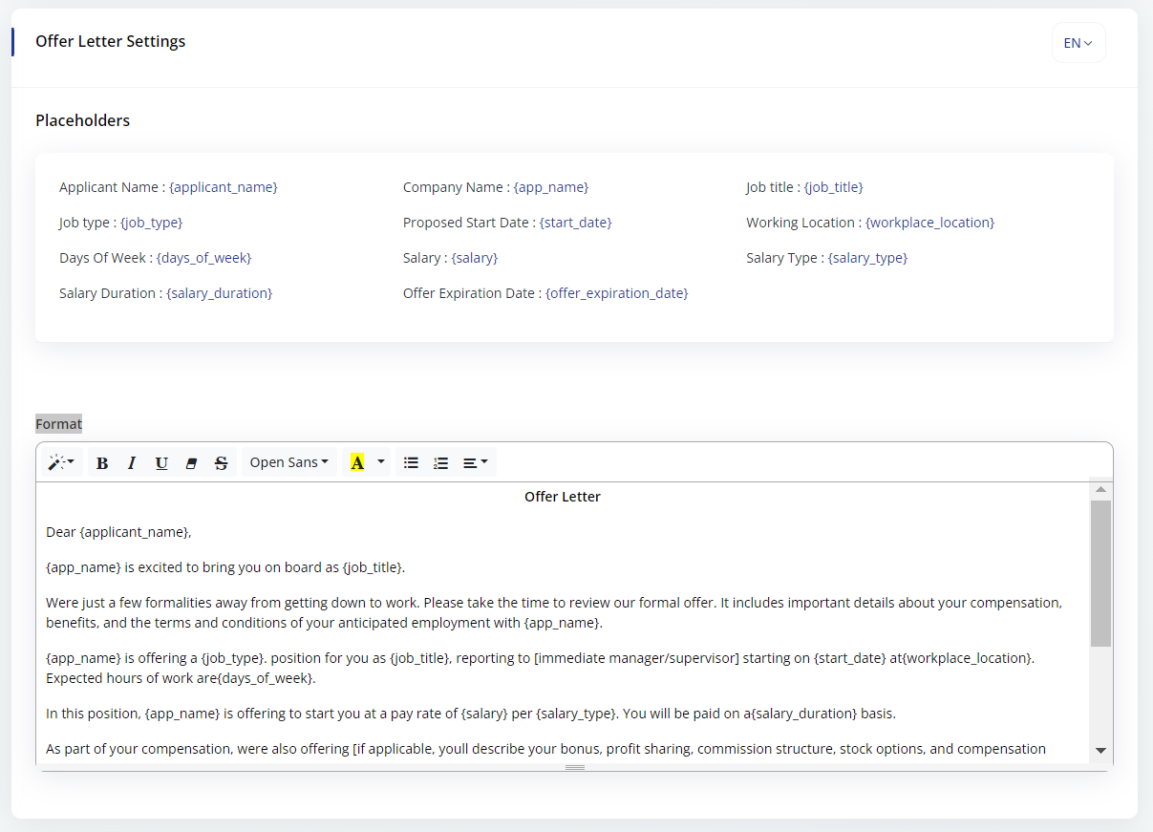This screenshot has height=832, width=1153.
Task: Toggle strikethrough formatting
Action: coord(221,462)
